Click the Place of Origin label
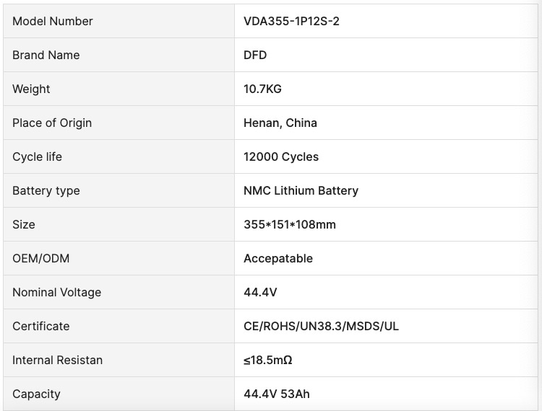 point(52,123)
